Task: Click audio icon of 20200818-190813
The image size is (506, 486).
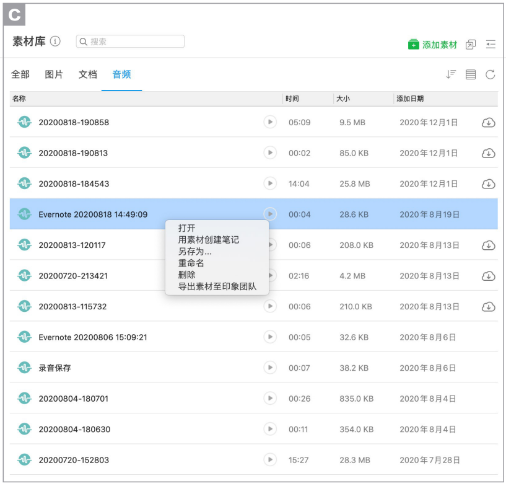Action: click(25, 152)
